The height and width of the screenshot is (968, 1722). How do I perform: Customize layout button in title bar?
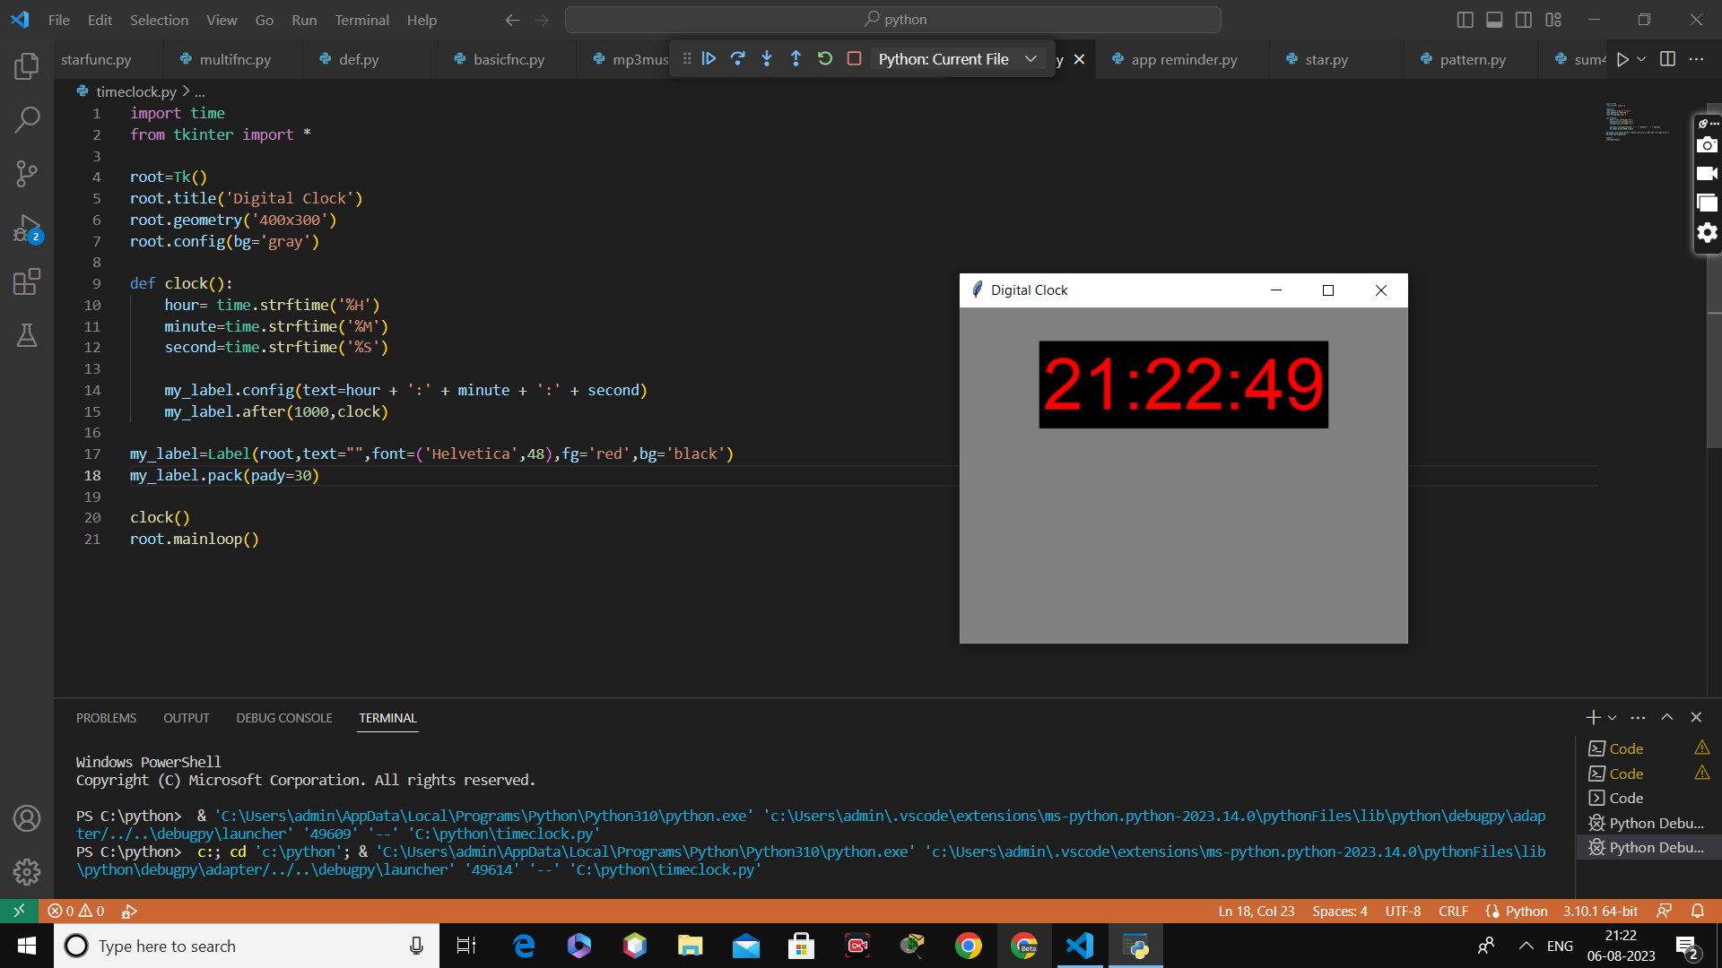point(1553,20)
